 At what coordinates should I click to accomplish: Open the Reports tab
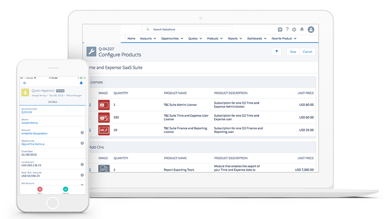click(x=233, y=39)
